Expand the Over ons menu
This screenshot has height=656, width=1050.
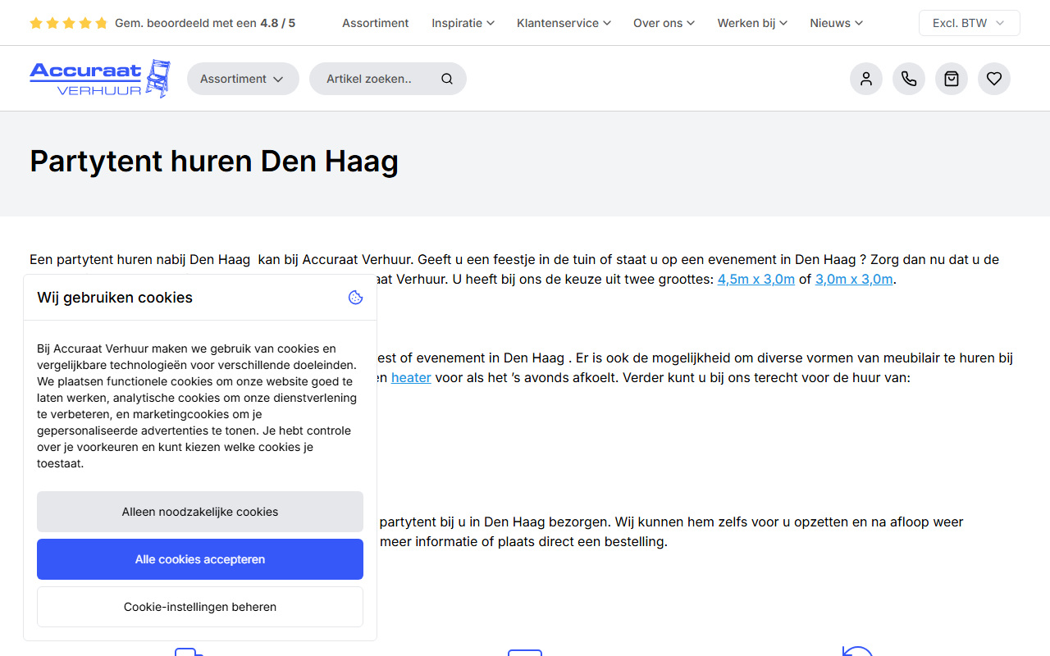tap(664, 23)
